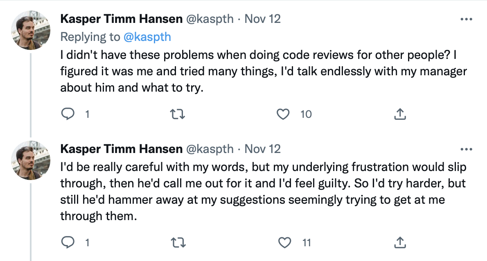Screen dimensions: 487x261
Task: Share the tweet about code reviews
Action: tap(399, 114)
